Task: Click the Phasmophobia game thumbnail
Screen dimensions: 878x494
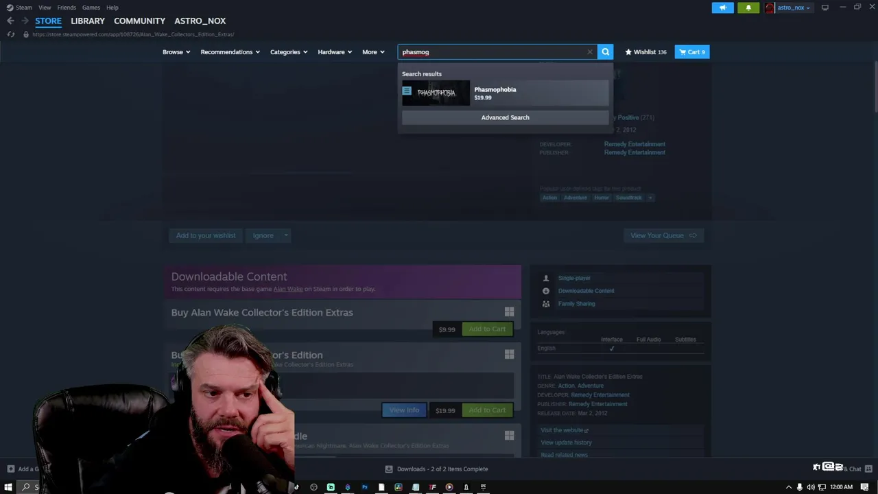Action: (x=436, y=93)
